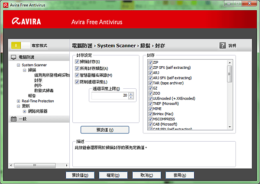Select 啟發式掃毒 in the tree

coord(44,90)
